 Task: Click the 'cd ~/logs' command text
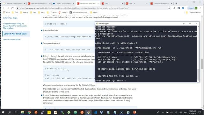52,75
